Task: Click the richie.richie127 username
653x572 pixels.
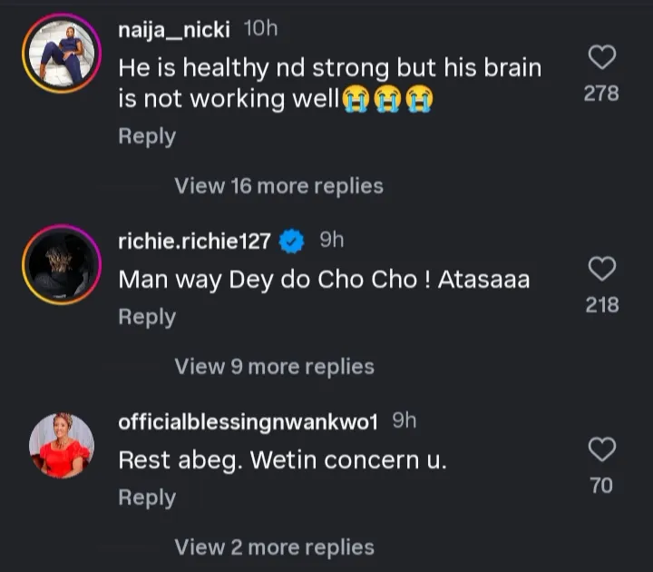Action: pos(195,241)
